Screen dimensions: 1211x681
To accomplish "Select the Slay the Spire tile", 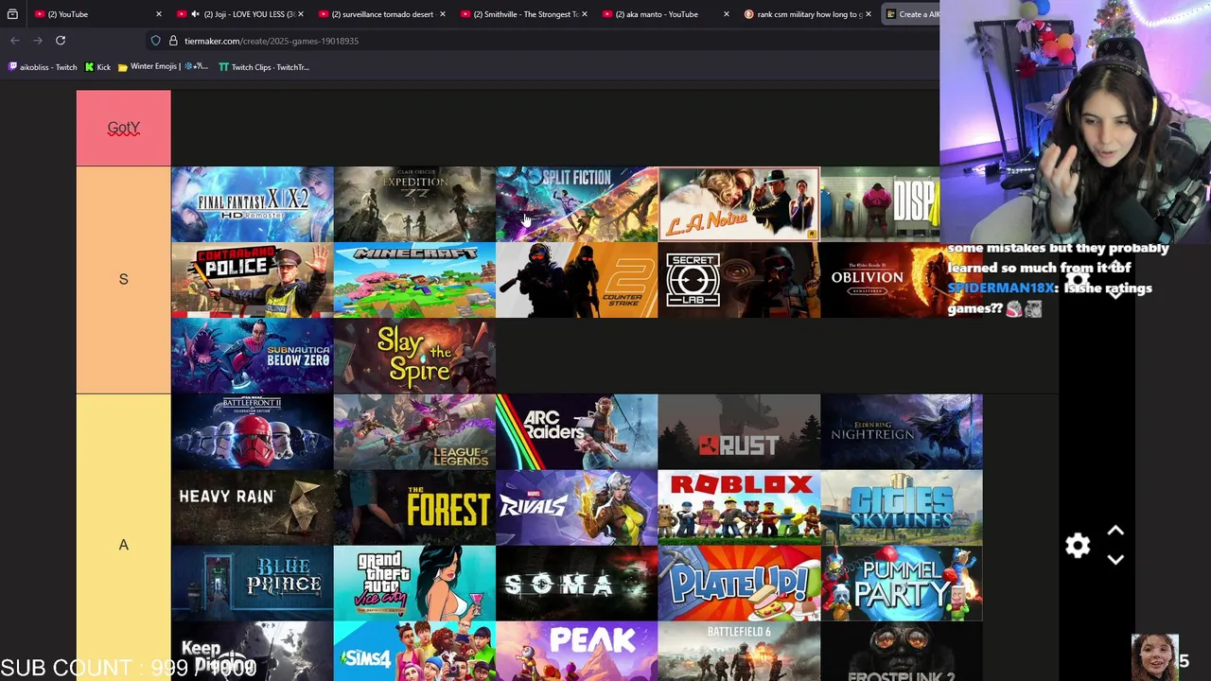I will point(414,356).
